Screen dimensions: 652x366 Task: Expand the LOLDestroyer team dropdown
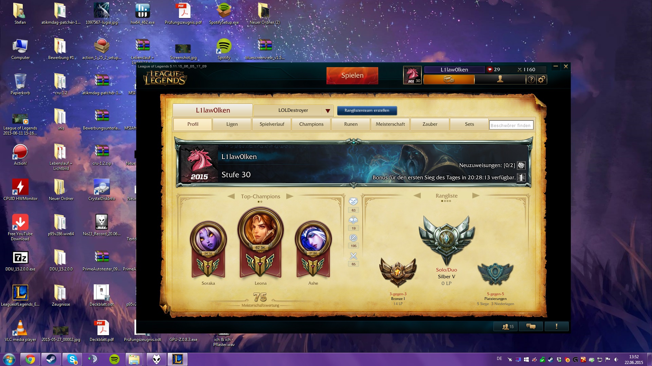pos(327,110)
